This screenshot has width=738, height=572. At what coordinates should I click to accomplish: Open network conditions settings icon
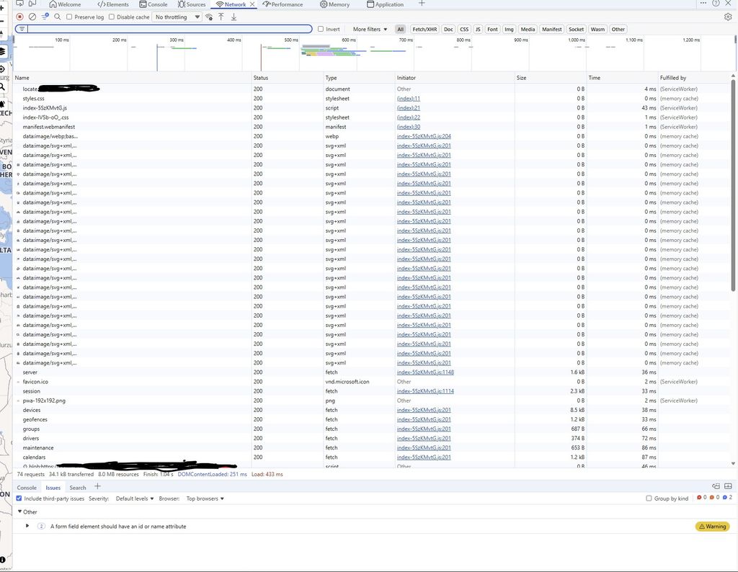click(x=210, y=17)
